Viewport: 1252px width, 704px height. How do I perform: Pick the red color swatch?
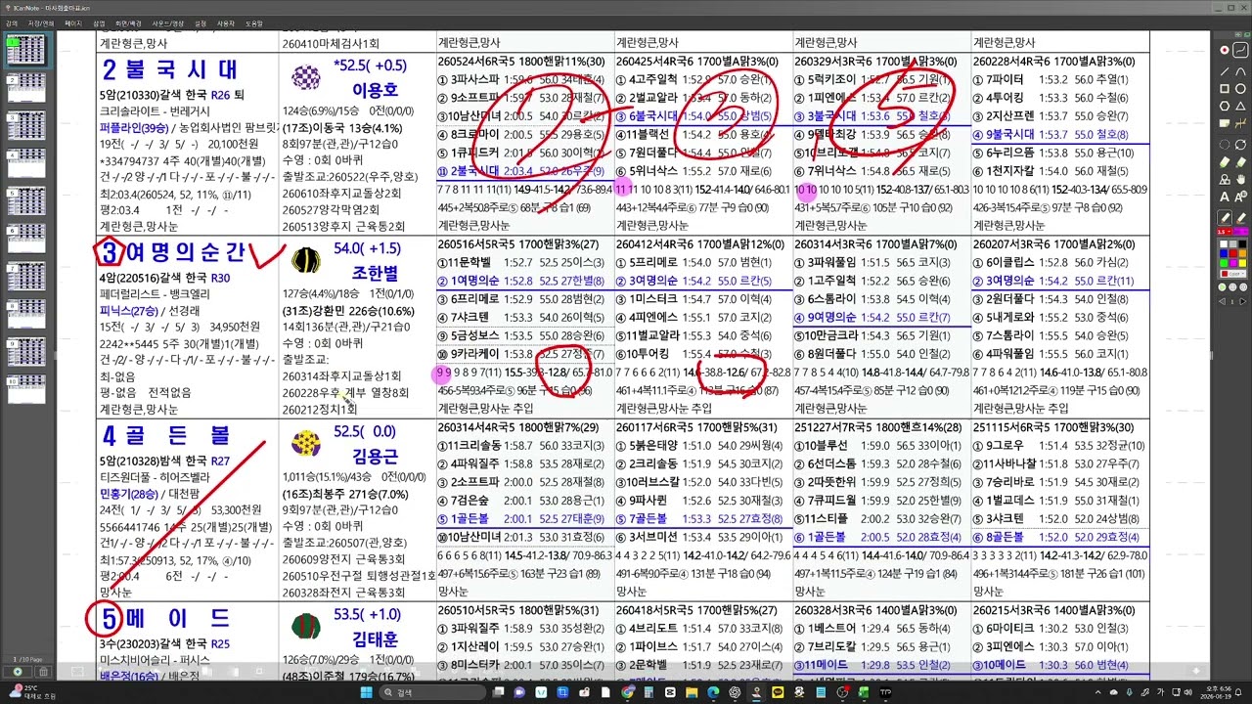(1232, 251)
